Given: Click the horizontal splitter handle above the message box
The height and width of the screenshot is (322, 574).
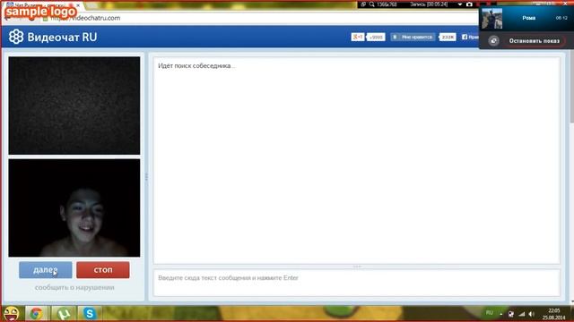Looking at the screenshot, I should click(357, 267).
